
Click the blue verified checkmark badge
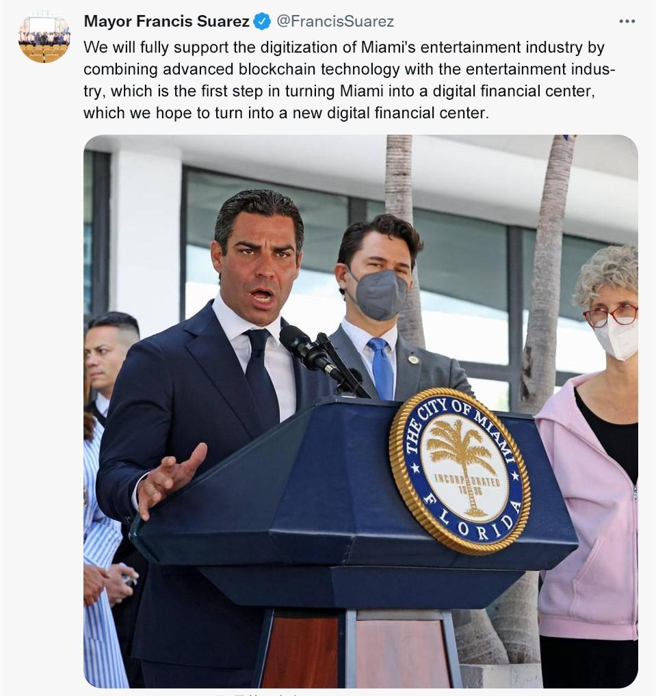coord(262,21)
